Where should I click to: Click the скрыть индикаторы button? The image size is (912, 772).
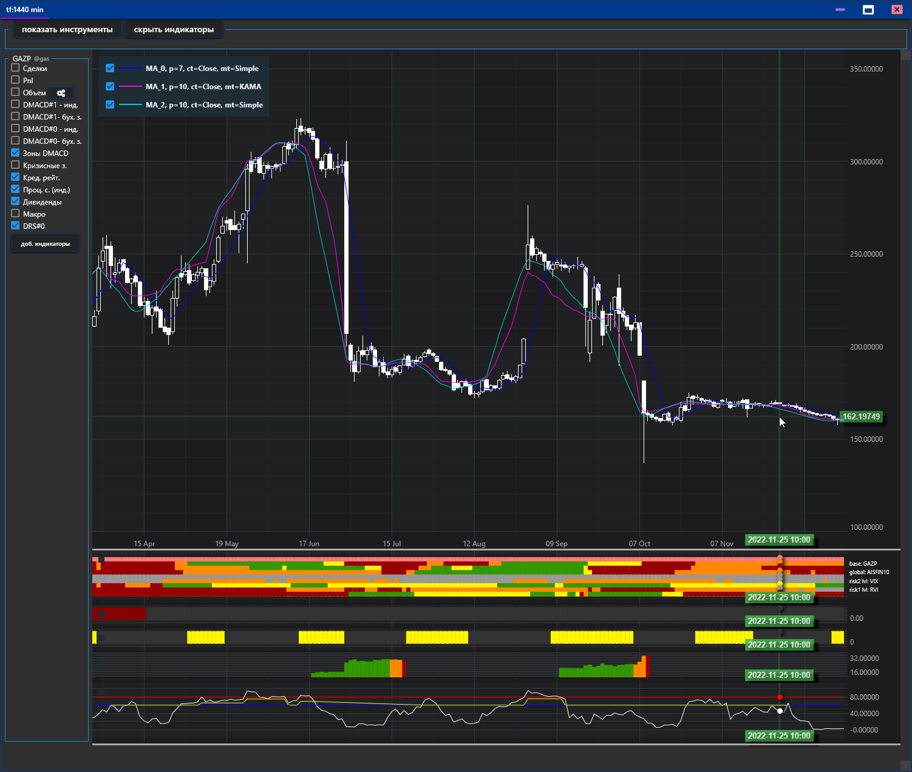174,29
